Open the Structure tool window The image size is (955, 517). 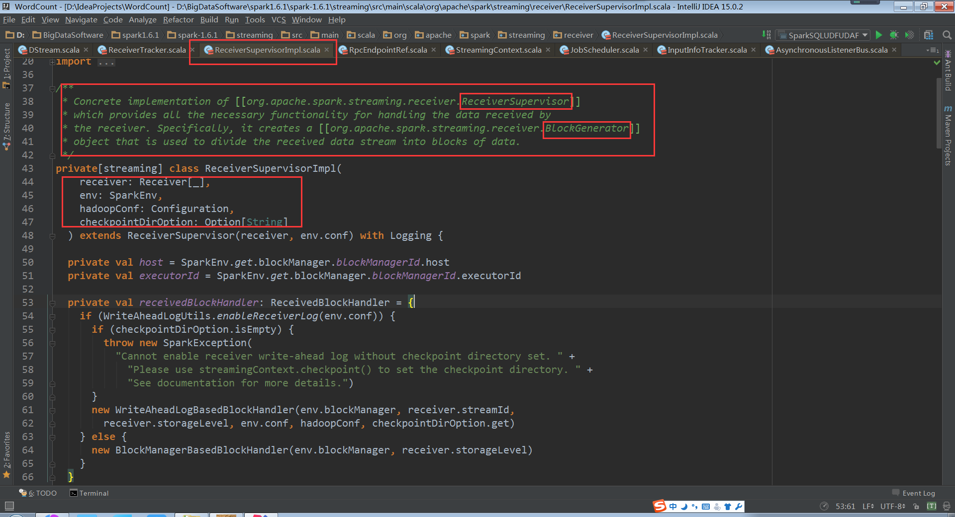6,127
